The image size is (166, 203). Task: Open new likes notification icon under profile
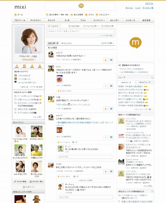coord(17,66)
